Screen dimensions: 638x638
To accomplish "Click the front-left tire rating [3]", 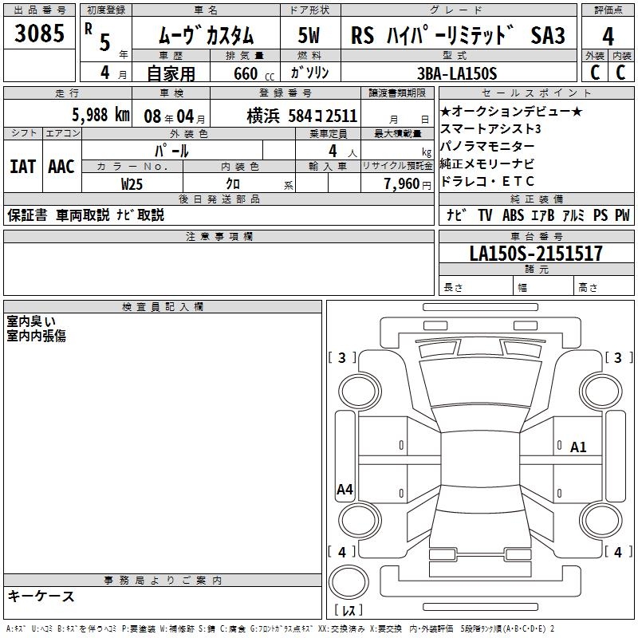I will 343,358.
